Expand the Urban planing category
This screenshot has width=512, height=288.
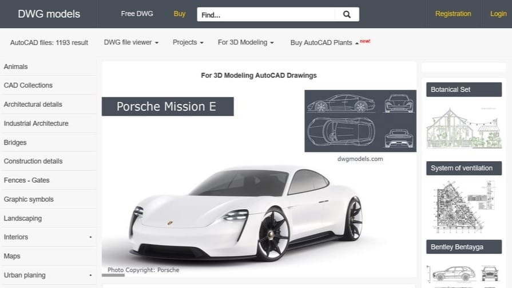[48, 275]
